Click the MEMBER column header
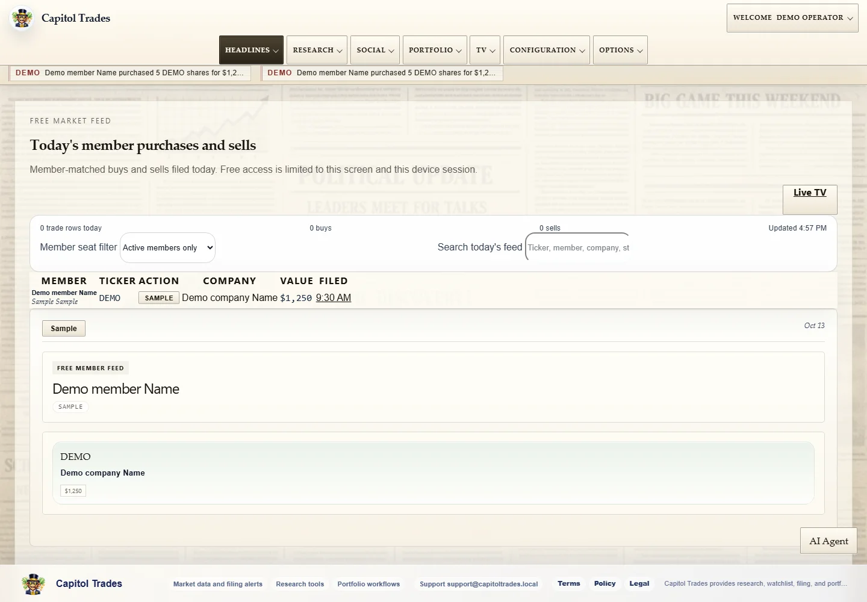 [x=64, y=281]
